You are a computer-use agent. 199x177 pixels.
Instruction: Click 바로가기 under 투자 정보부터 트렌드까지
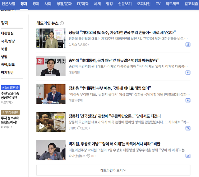(x=7, y=127)
